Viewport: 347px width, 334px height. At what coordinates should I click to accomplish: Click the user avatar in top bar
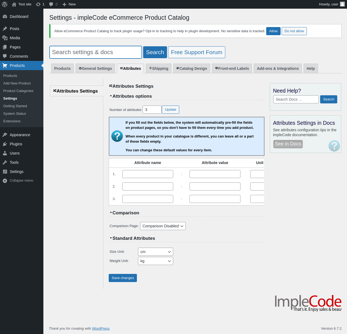(342, 4)
